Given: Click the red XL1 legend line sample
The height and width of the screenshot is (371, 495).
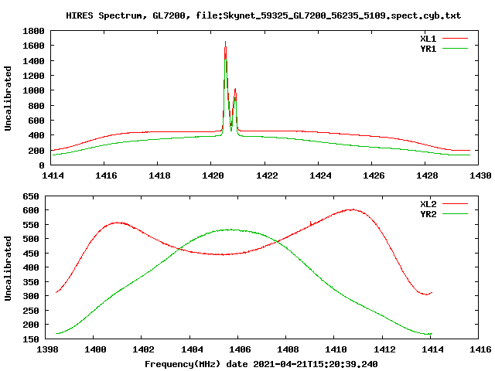Looking at the screenshot, I should coord(455,38).
